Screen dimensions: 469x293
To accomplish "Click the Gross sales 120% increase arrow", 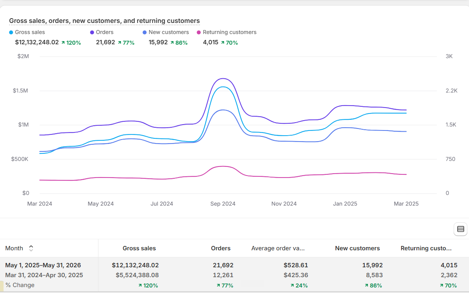I will [x=63, y=43].
